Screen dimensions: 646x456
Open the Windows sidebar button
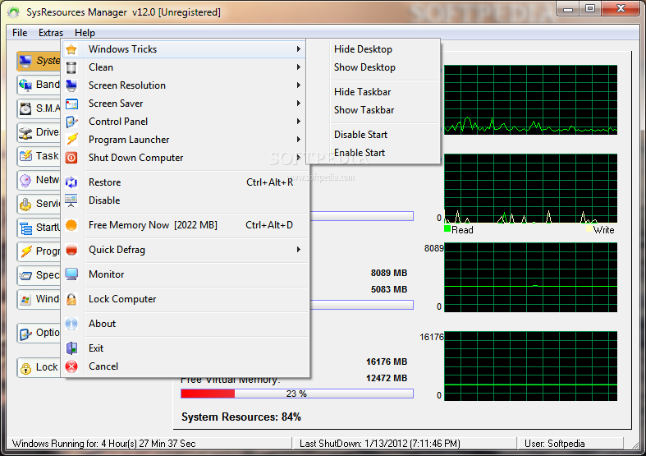click(x=39, y=299)
